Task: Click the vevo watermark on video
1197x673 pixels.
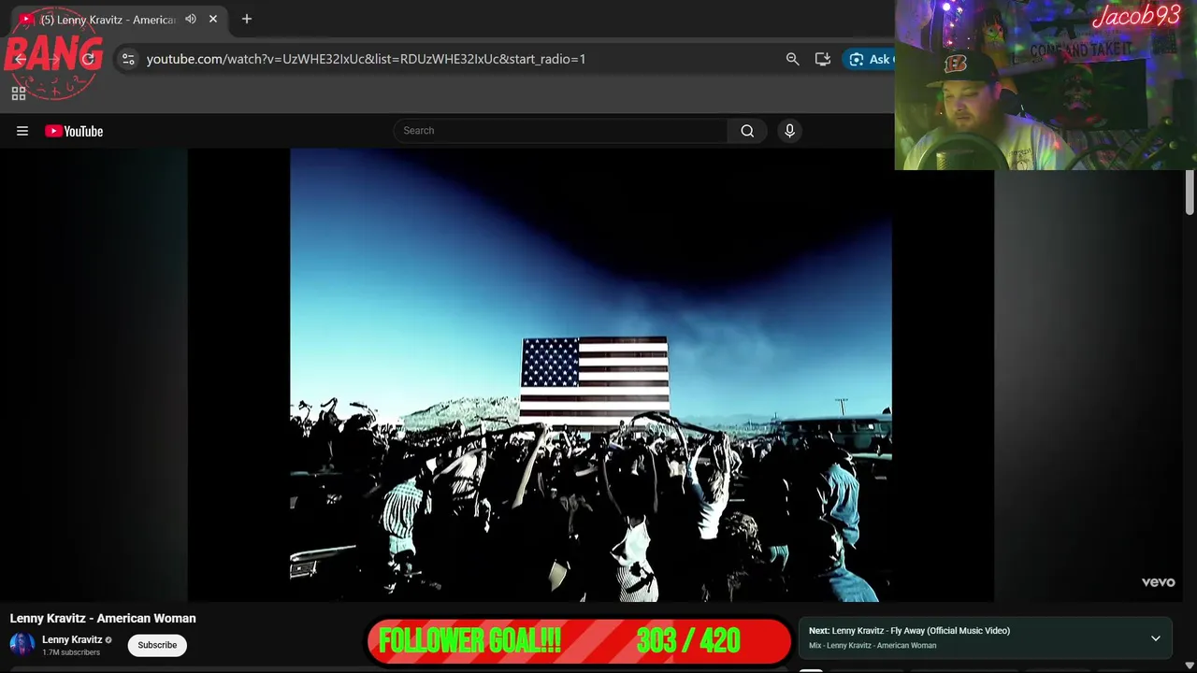Action: pos(1158,581)
